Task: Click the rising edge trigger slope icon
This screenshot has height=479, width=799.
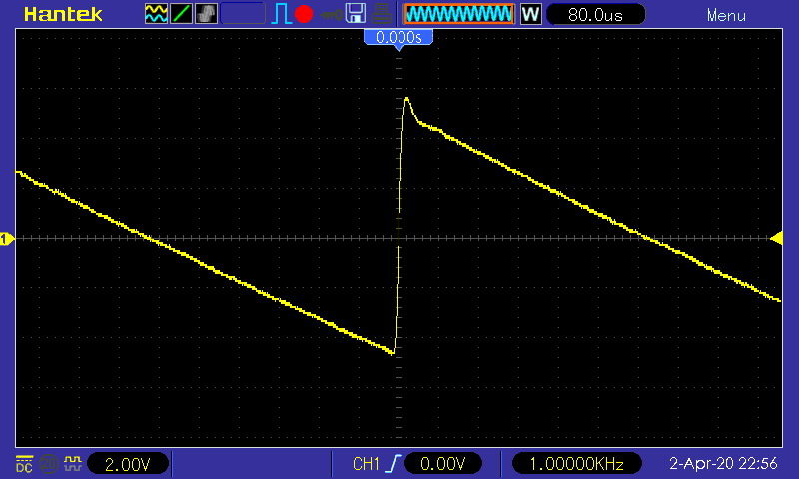Action: (395, 464)
